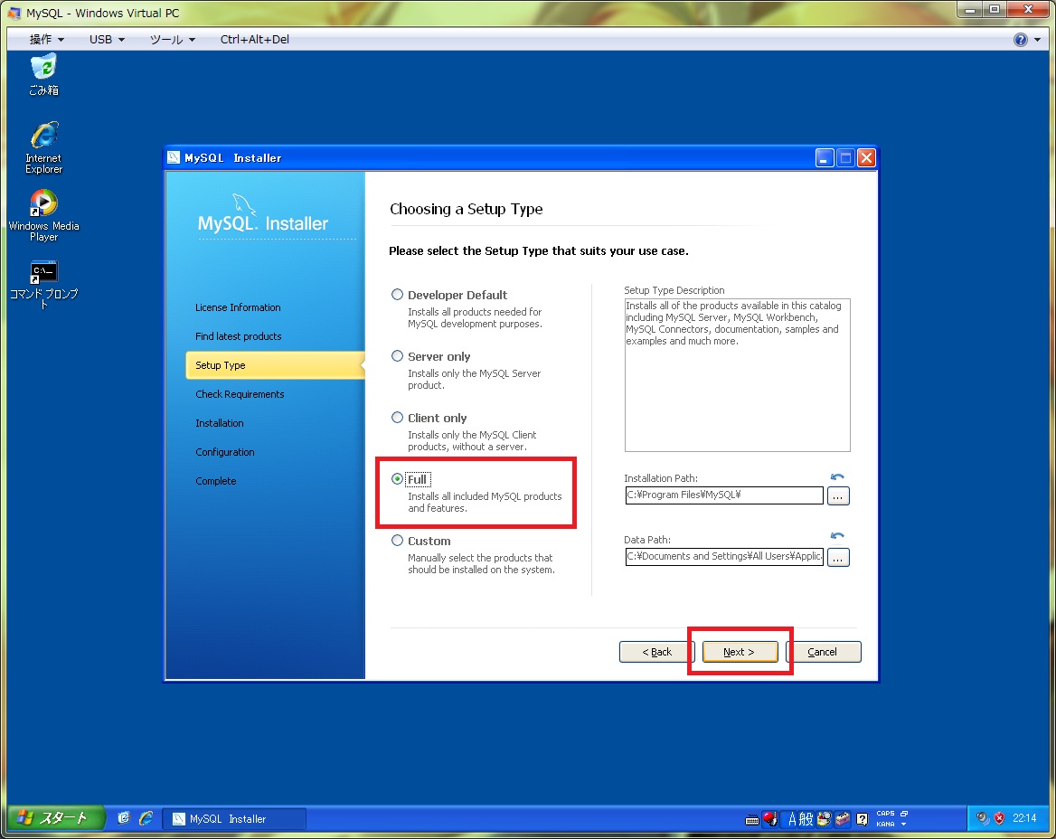Click Ctrl+Alt+Del in Virtual PC menu

click(255, 40)
